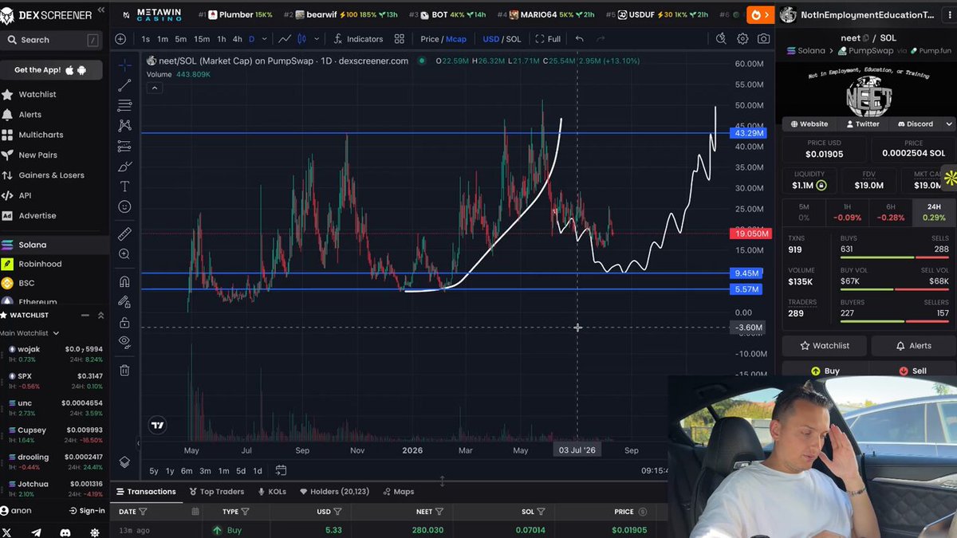Open the USD column filter in transactions
The width and height of the screenshot is (957, 538).
click(x=337, y=512)
